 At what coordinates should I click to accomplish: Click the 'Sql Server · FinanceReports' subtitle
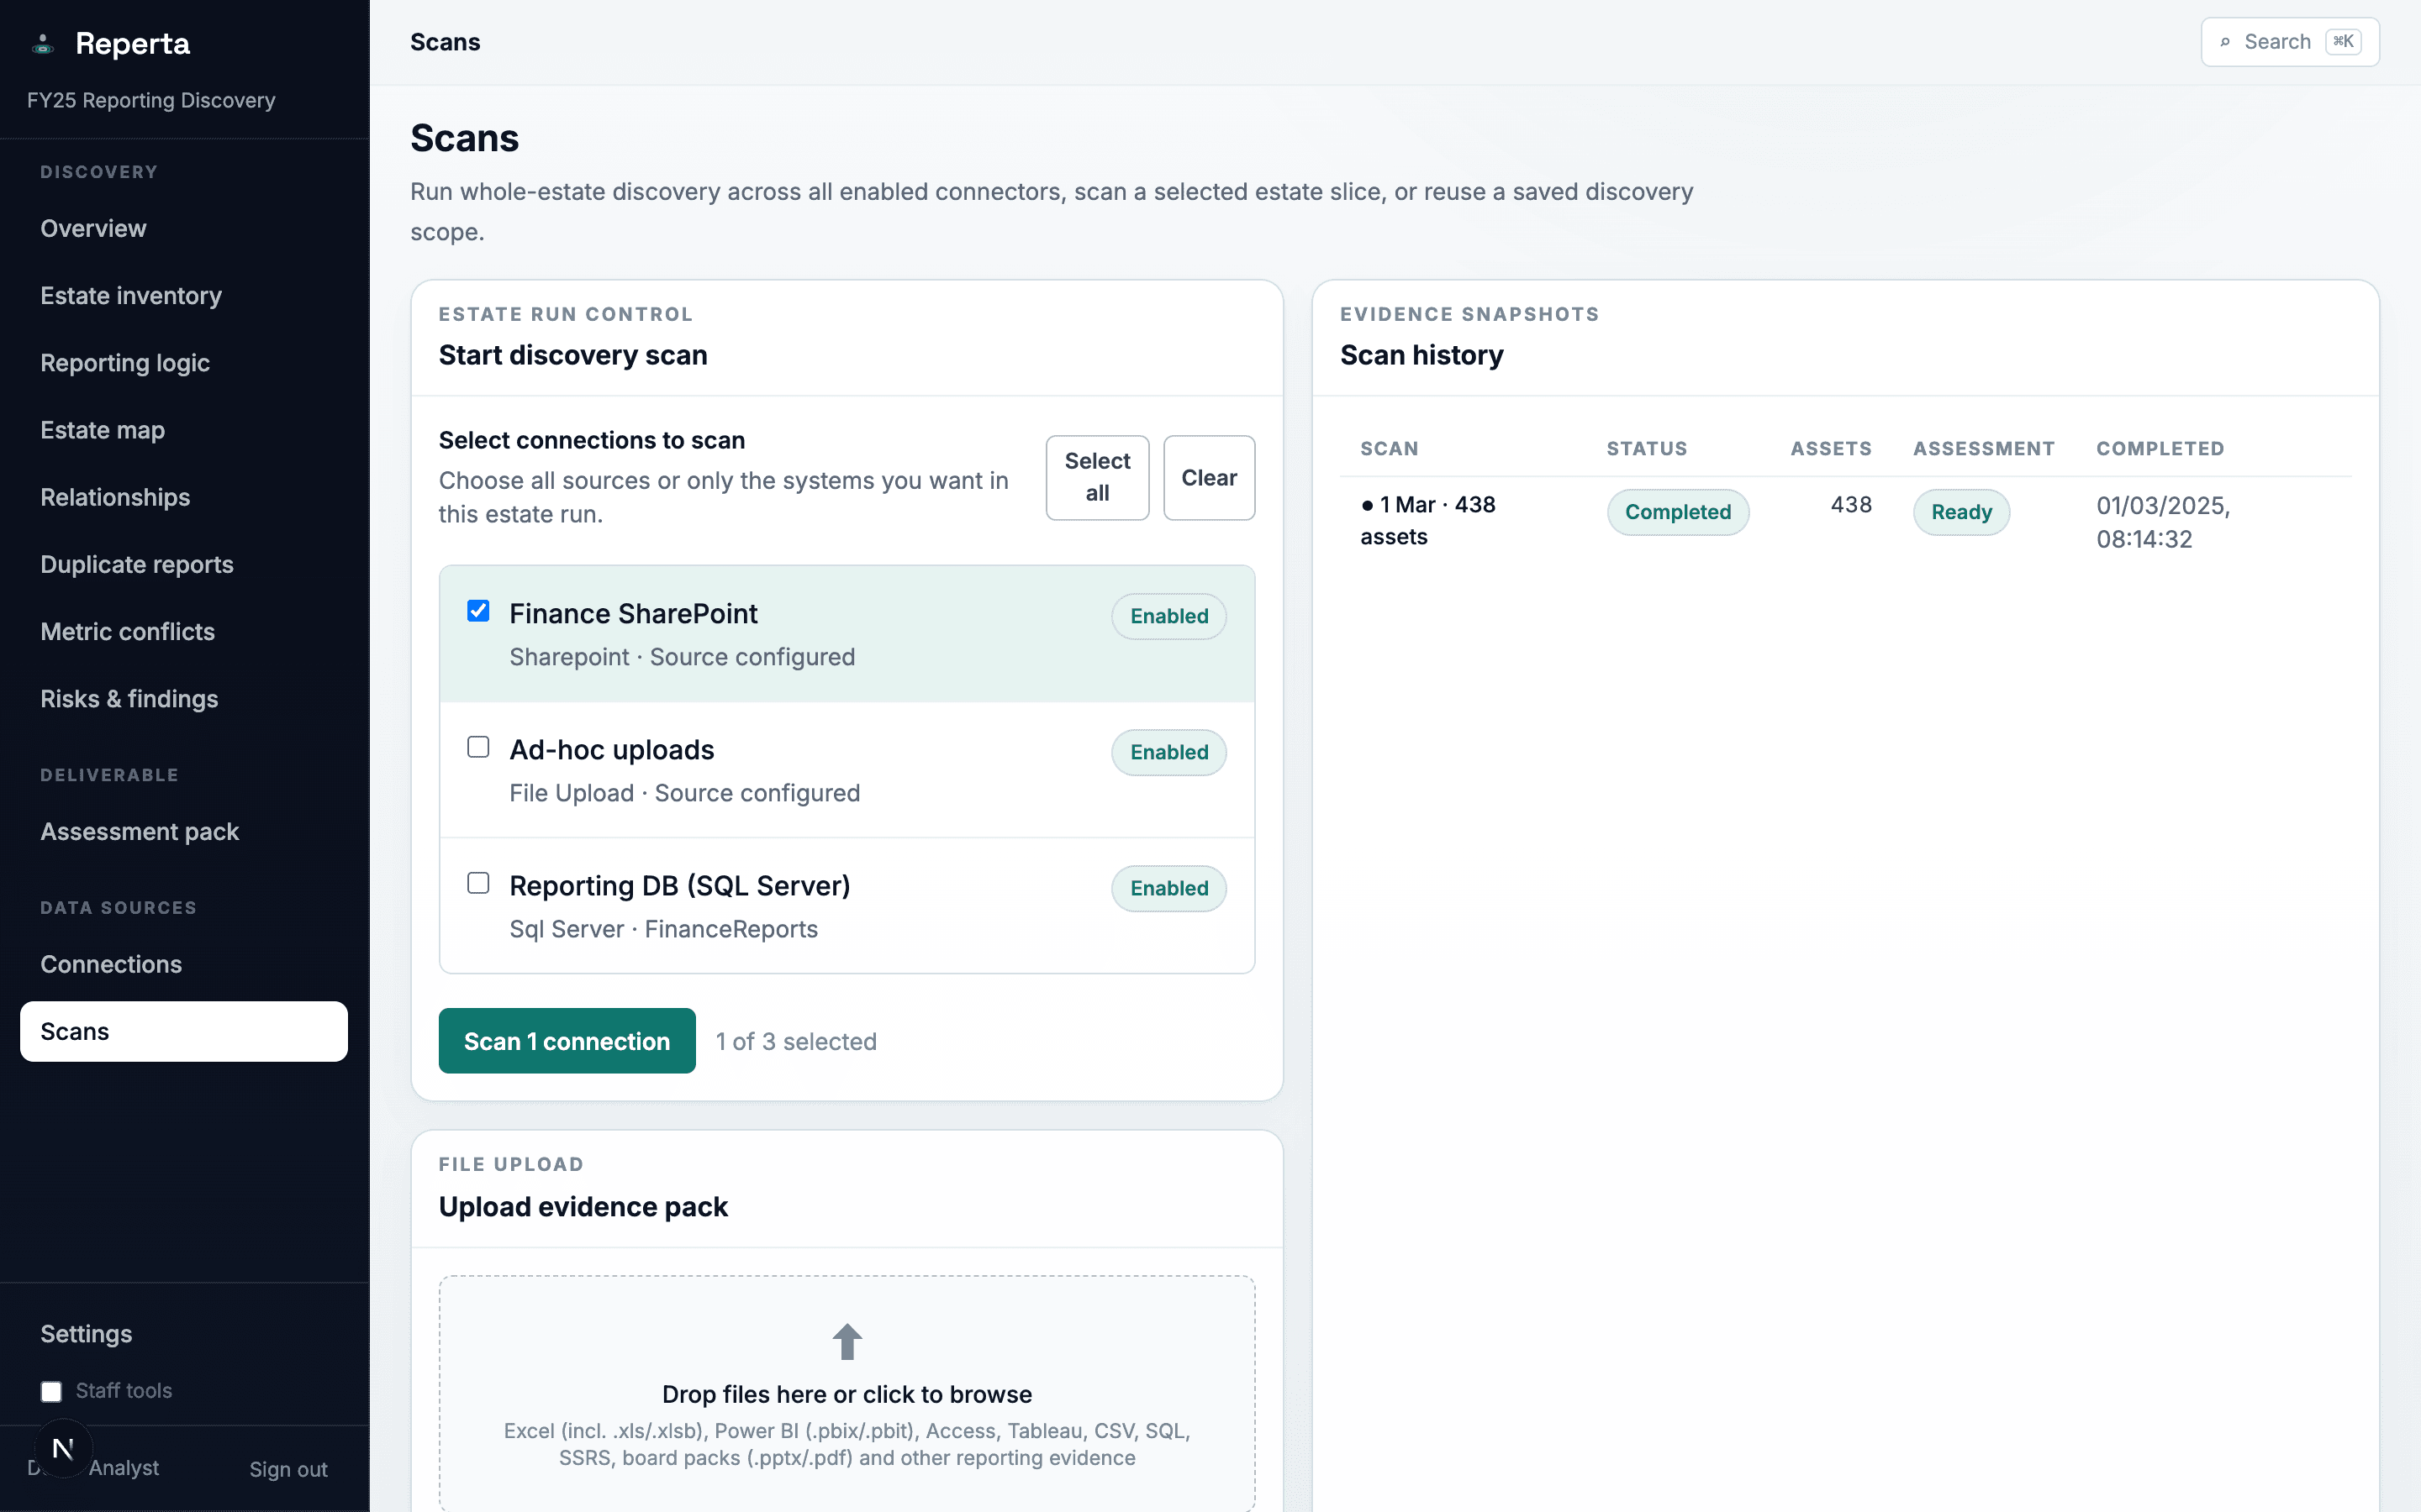663,929
